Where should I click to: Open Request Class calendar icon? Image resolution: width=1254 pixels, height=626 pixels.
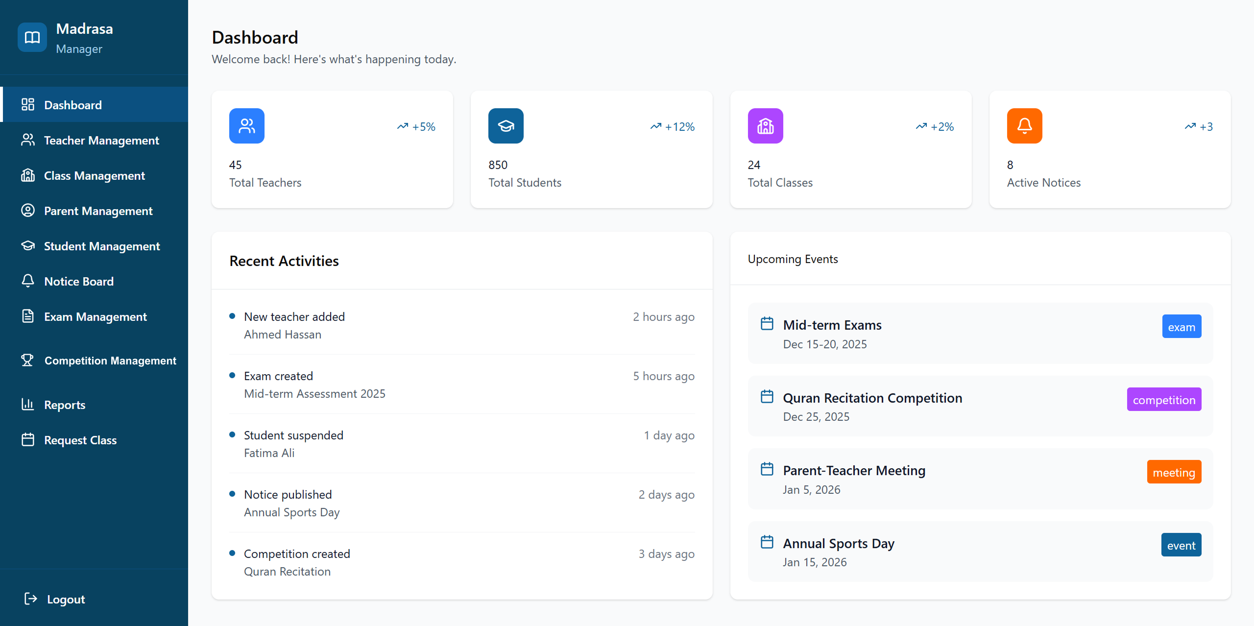27,440
